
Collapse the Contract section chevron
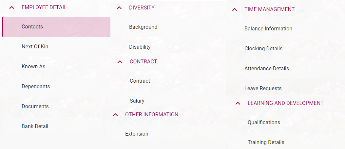point(120,62)
